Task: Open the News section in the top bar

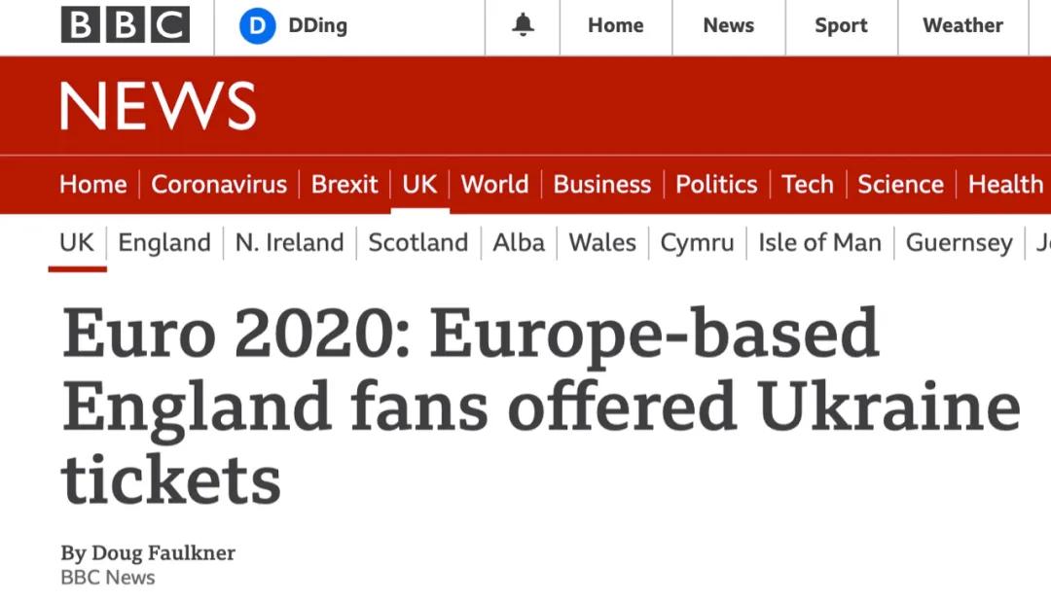Action: pos(728,25)
